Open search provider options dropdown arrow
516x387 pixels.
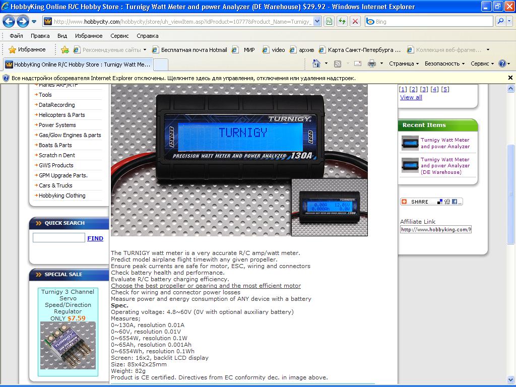pos(509,22)
